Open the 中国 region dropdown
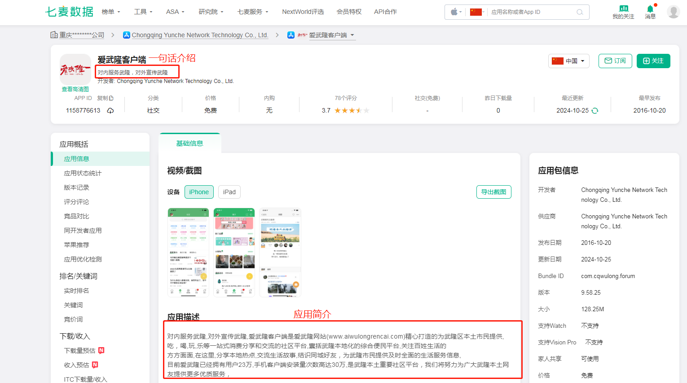 click(569, 61)
